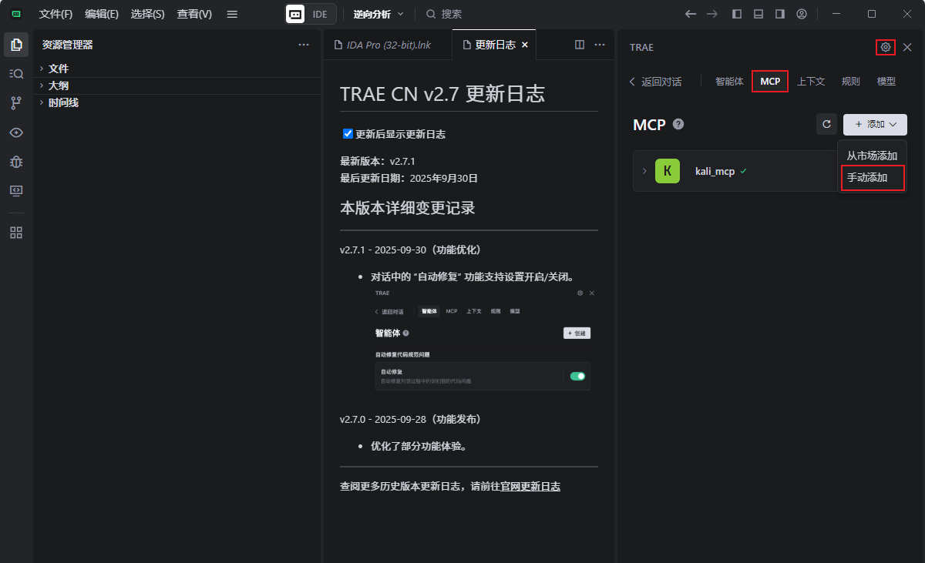The width and height of the screenshot is (925, 563).
Task: Open editor more actions ellipsis
Action: (599, 45)
